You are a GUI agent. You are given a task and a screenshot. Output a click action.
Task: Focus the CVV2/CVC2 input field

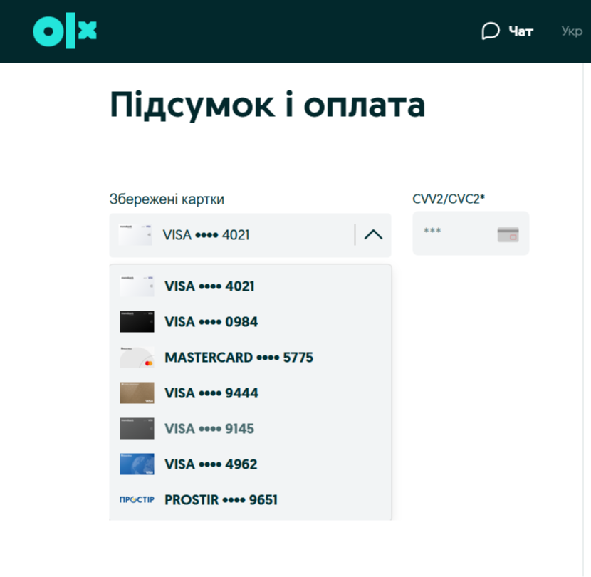[x=471, y=233]
